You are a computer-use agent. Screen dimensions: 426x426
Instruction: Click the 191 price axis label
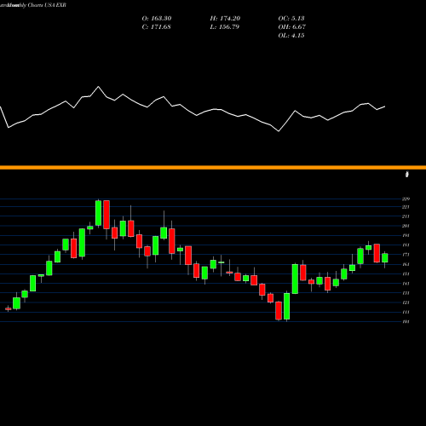pyautogui.click(x=406, y=235)
